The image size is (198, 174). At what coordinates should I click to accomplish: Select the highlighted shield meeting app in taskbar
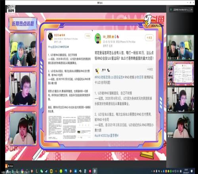[95, 171]
